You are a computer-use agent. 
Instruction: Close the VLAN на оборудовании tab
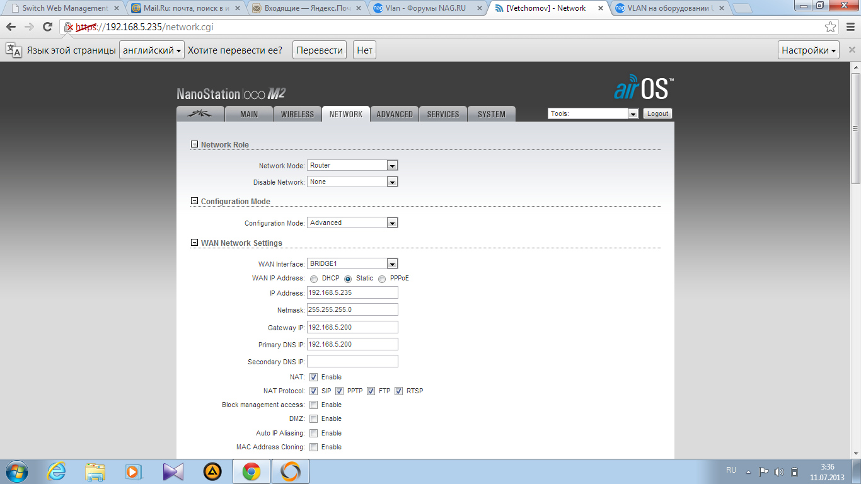pyautogui.click(x=720, y=8)
